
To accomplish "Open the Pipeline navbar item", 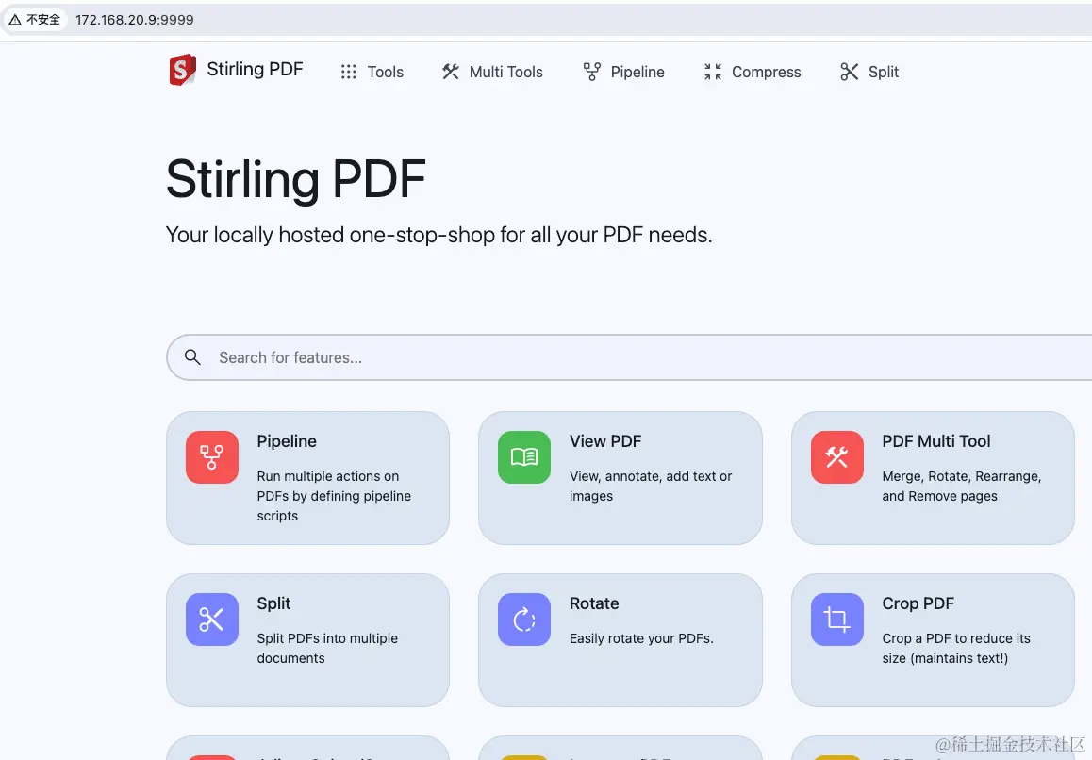I will [x=624, y=72].
